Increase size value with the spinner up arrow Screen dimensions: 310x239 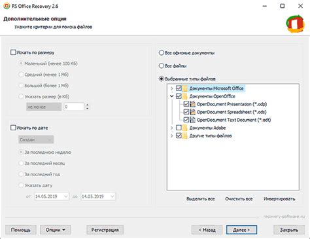click(x=87, y=105)
